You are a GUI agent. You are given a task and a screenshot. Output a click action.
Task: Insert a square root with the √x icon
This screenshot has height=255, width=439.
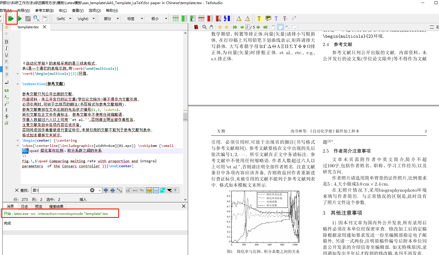pos(6,123)
